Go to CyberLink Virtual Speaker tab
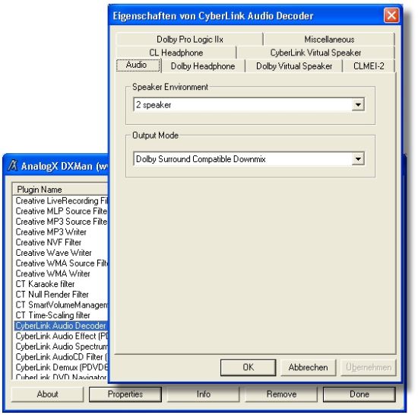The height and width of the screenshot is (415, 418). (x=315, y=53)
